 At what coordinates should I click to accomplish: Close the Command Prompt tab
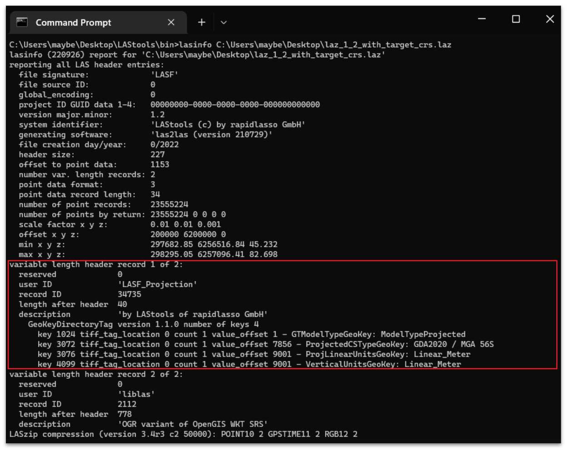171,22
